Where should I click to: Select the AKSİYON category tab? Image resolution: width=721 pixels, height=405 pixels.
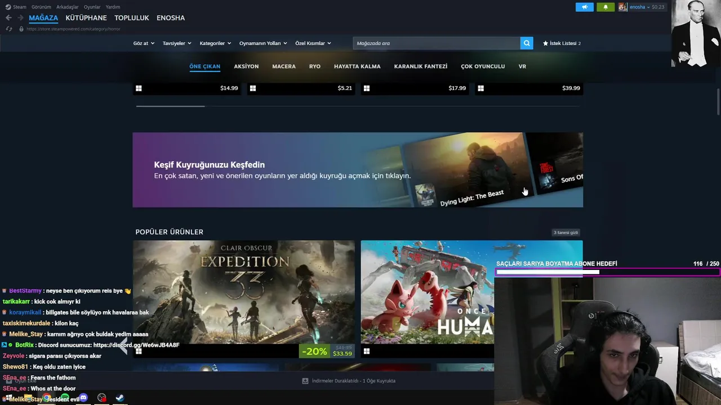246,66
